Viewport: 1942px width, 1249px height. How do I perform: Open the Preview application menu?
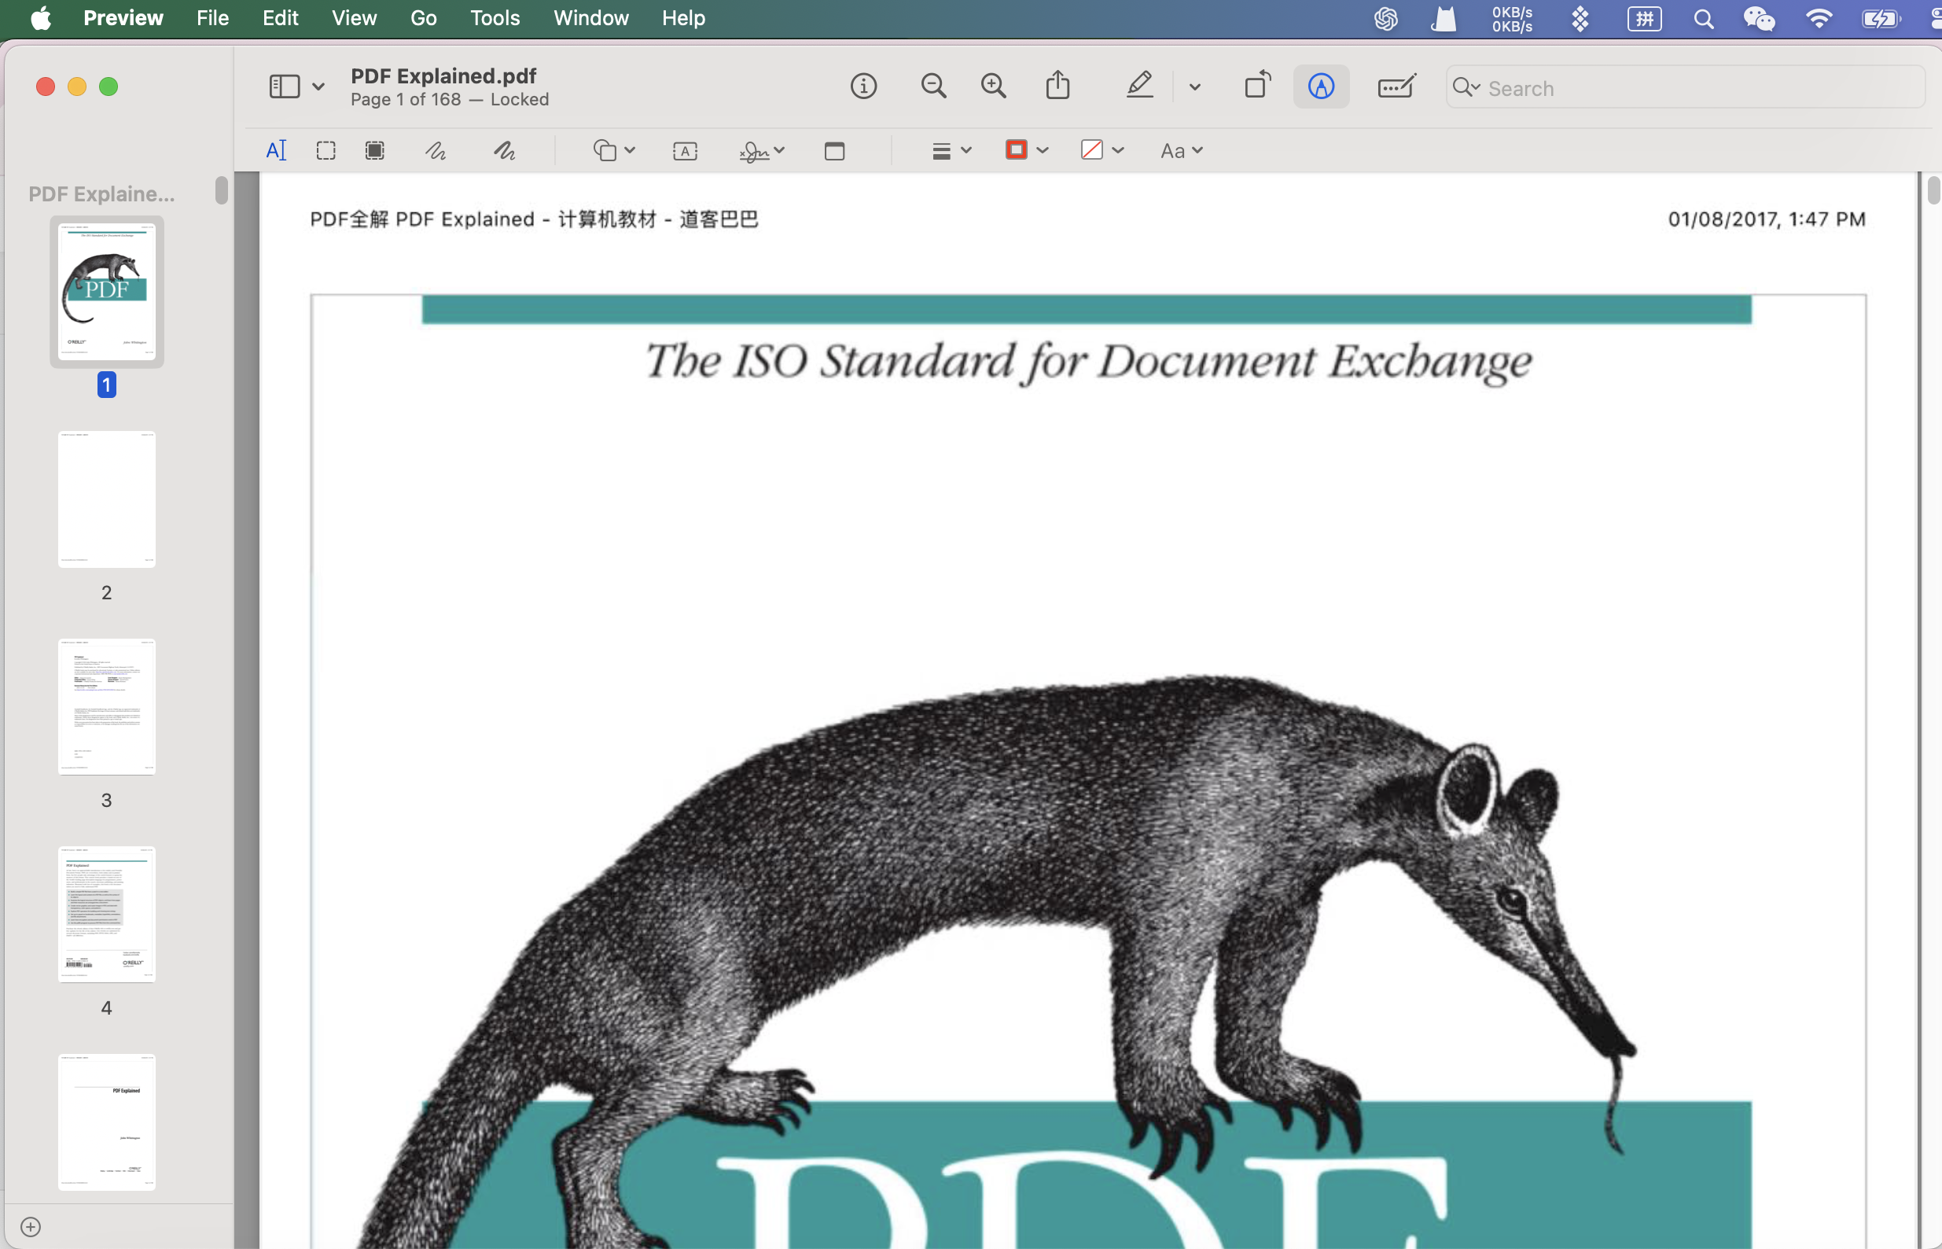tap(123, 18)
